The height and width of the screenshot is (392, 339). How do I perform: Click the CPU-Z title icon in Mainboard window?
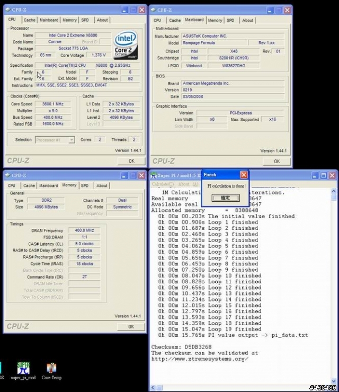click(153, 10)
